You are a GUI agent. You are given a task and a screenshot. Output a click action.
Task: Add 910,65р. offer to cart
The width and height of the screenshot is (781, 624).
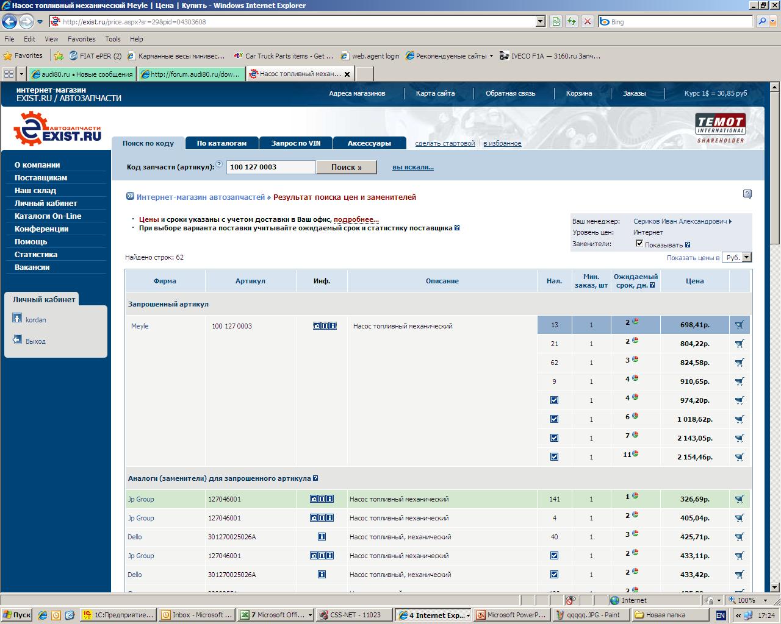coord(740,381)
